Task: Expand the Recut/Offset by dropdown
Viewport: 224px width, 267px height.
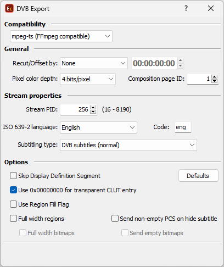Action: 94,63
